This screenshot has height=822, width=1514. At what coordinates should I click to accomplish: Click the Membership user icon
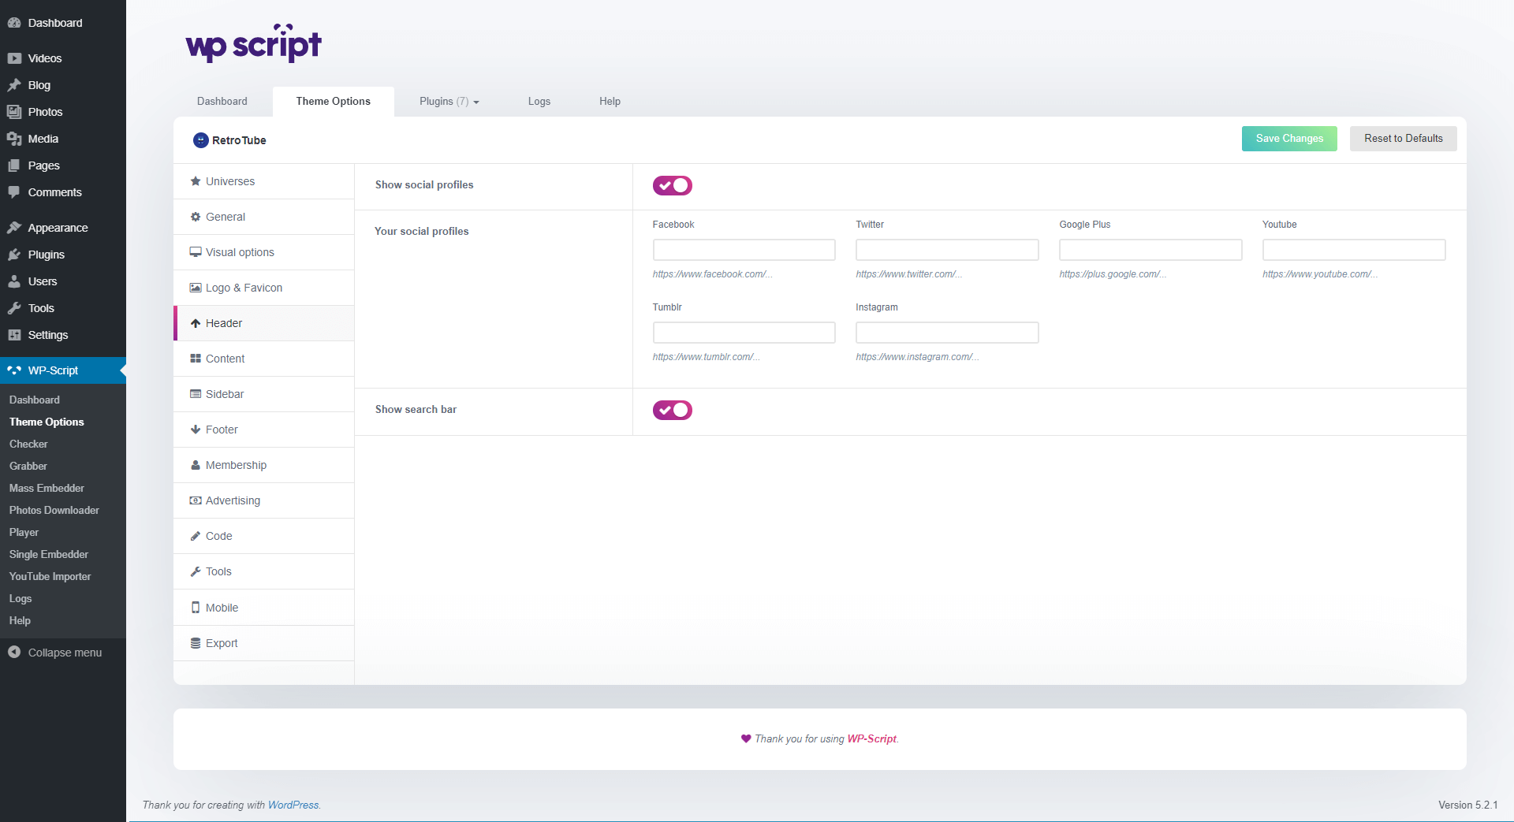196,465
